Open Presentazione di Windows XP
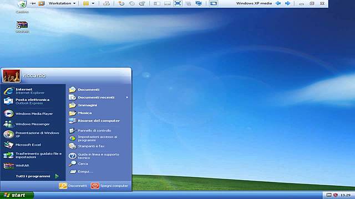This screenshot has height=199, width=355. pyautogui.click(x=33, y=134)
